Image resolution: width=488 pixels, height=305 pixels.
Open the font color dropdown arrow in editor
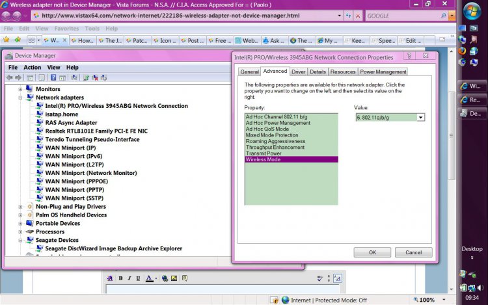tap(156, 278)
